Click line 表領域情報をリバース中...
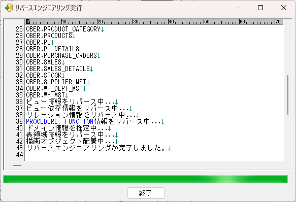The width and height of the screenshot is (296, 202). (72, 135)
